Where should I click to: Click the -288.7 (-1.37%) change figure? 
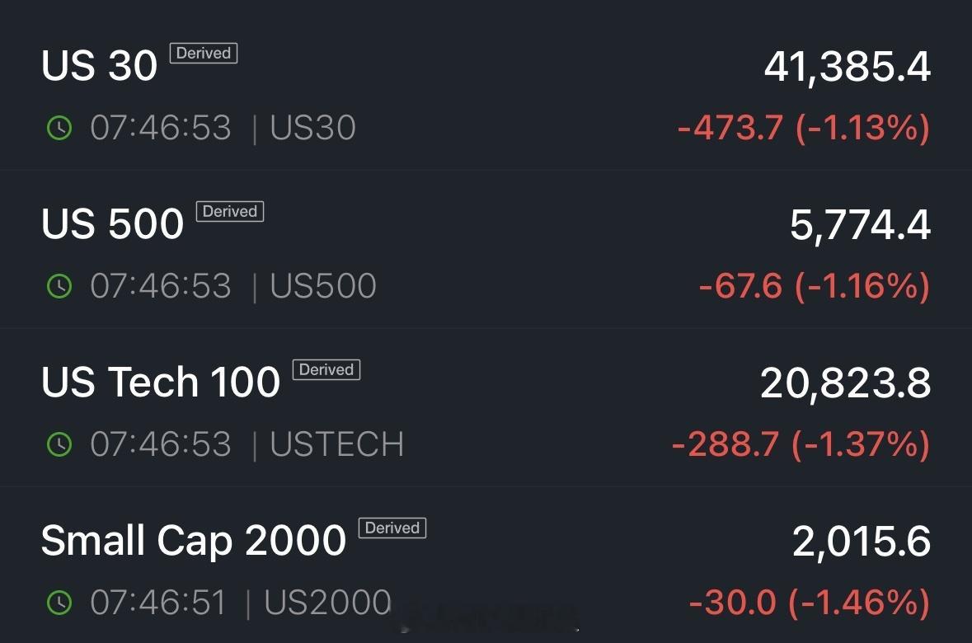(x=801, y=444)
